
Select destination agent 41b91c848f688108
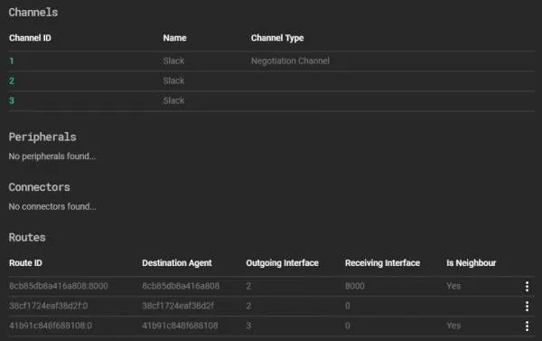click(x=180, y=326)
